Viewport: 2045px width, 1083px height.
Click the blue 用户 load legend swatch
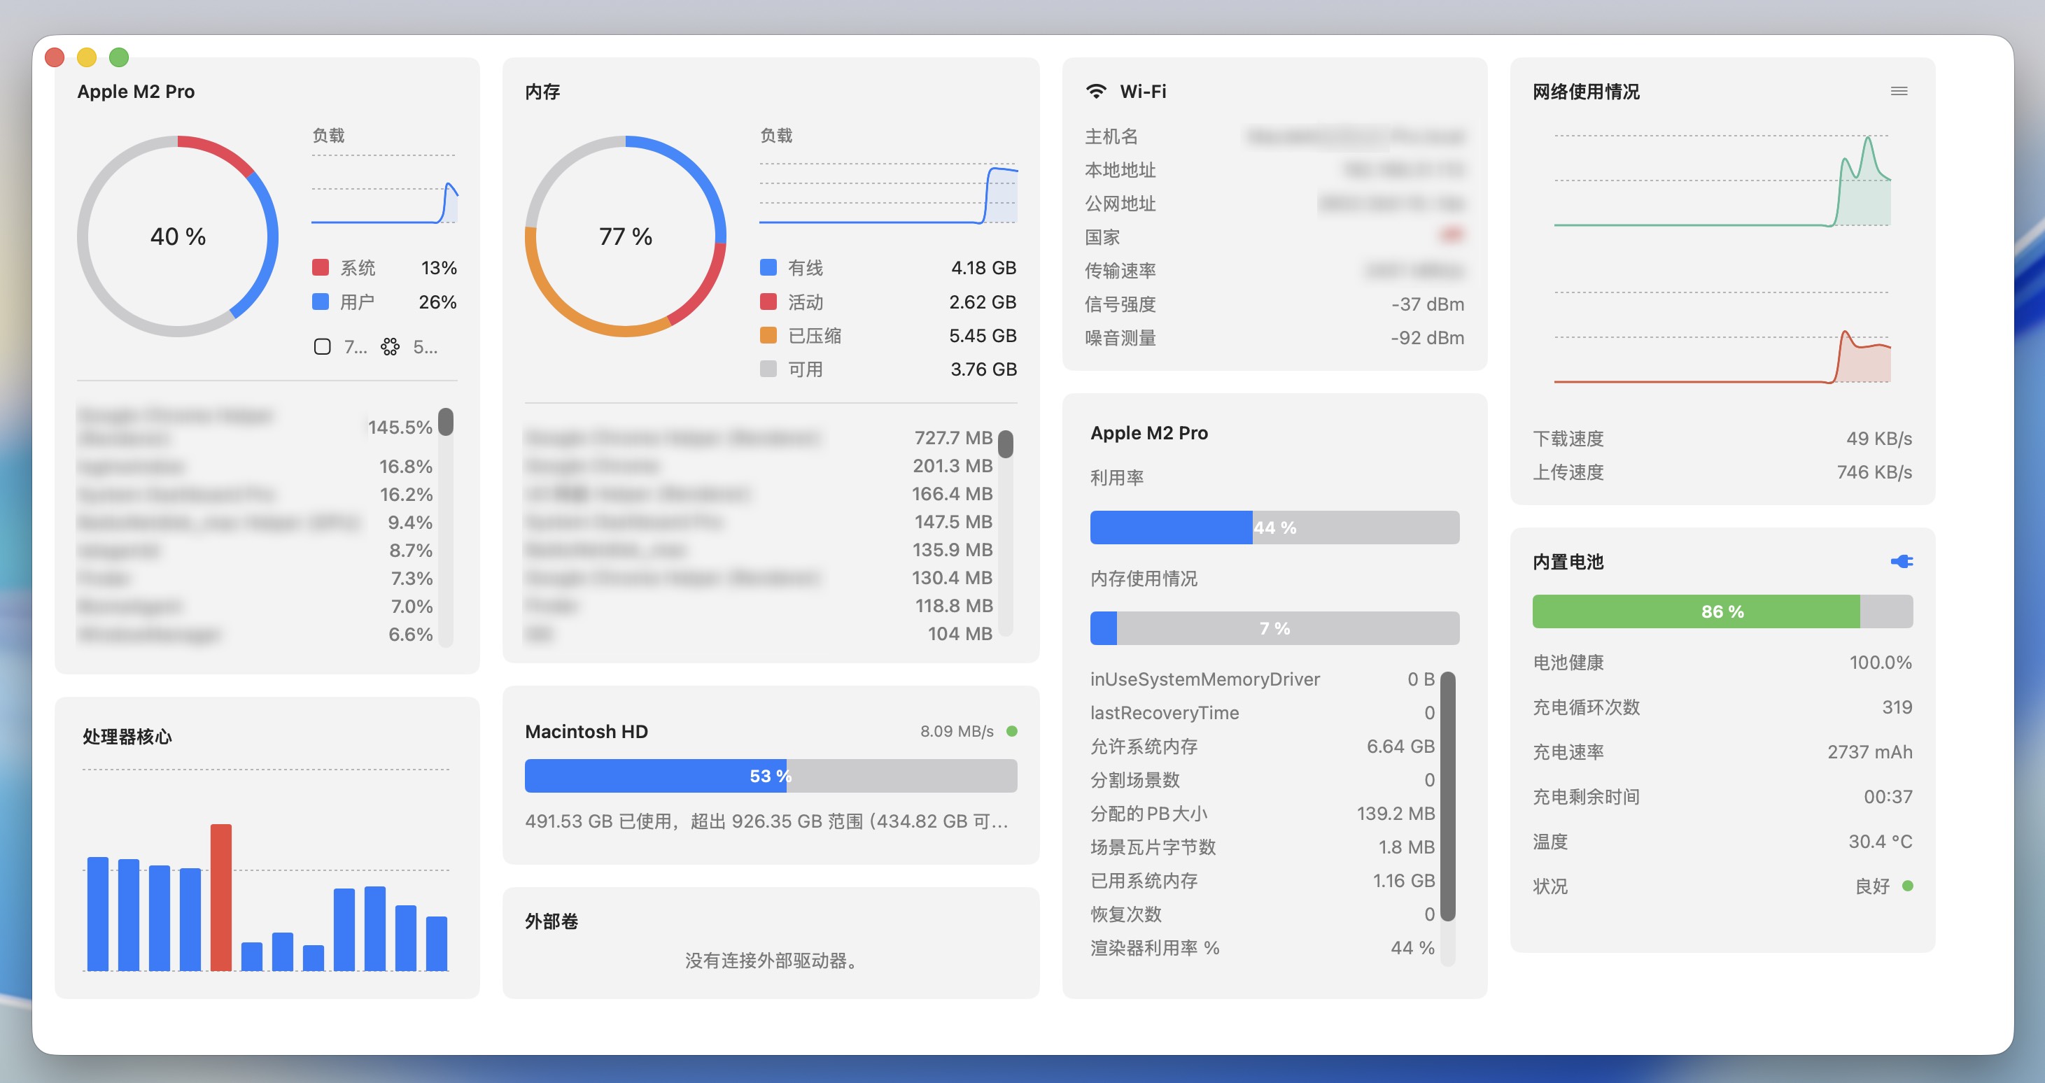pyautogui.click(x=321, y=302)
